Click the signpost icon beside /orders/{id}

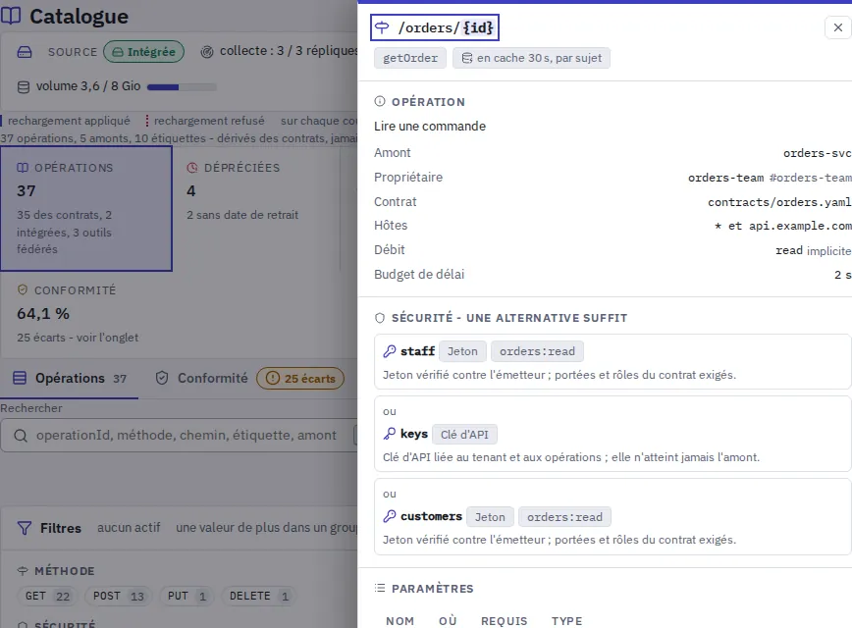coord(382,27)
